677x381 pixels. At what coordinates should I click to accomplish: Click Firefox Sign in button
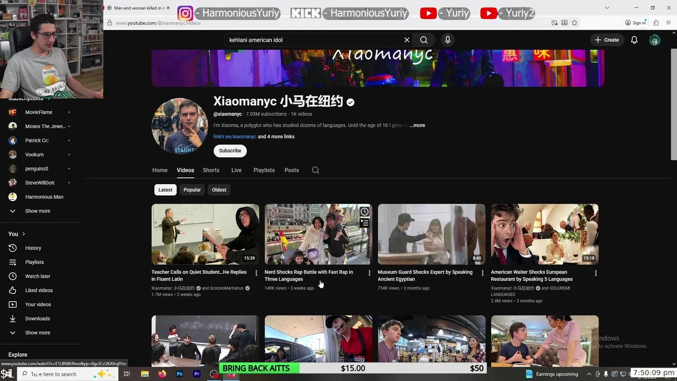coord(635,23)
